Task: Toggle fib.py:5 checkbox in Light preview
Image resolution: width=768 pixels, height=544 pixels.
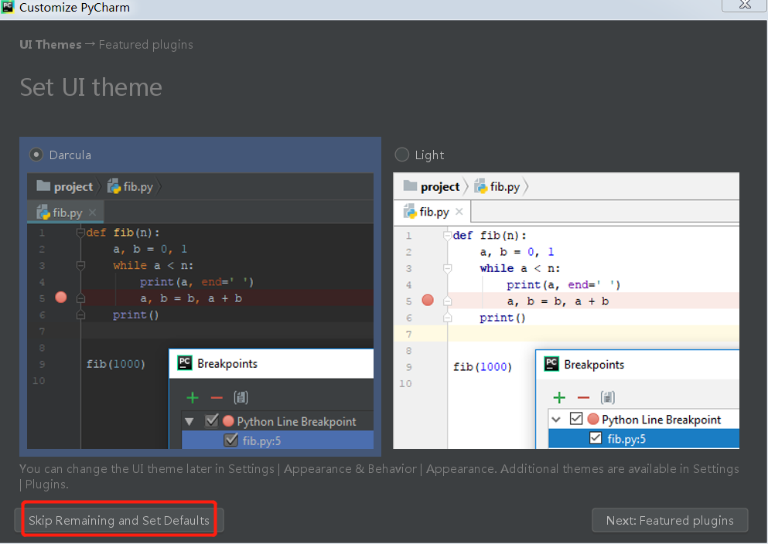Action: (x=595, y=438)
